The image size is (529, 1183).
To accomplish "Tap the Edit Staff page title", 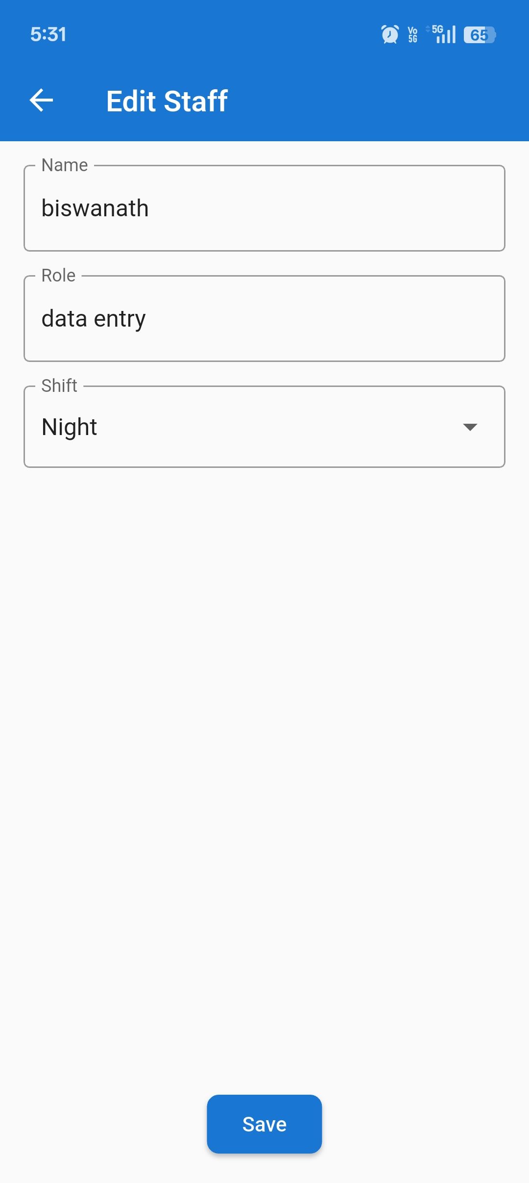I will tap(167, 101).
